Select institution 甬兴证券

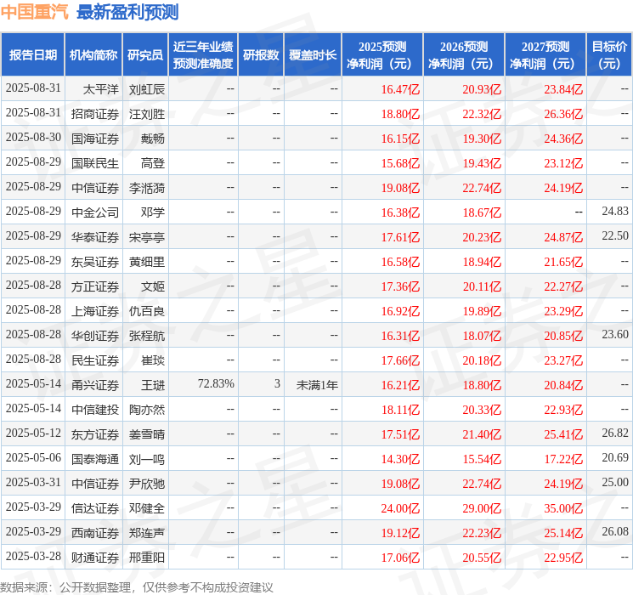(95, 385)
